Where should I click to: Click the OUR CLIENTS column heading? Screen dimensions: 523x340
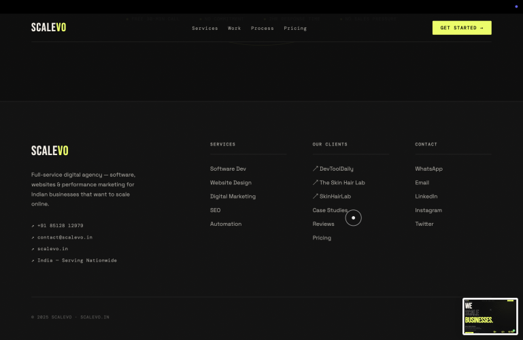(x=330, y=144)
